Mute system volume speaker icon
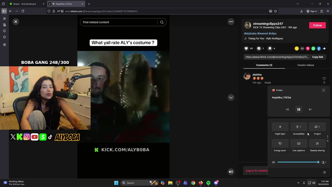Viewport: 332px width, 187px height. click(273, 162)
